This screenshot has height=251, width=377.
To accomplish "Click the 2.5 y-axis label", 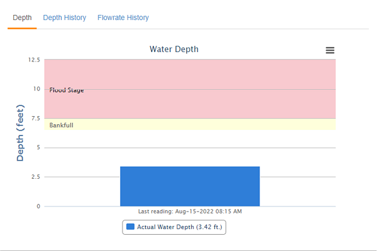I will point(35,177).
